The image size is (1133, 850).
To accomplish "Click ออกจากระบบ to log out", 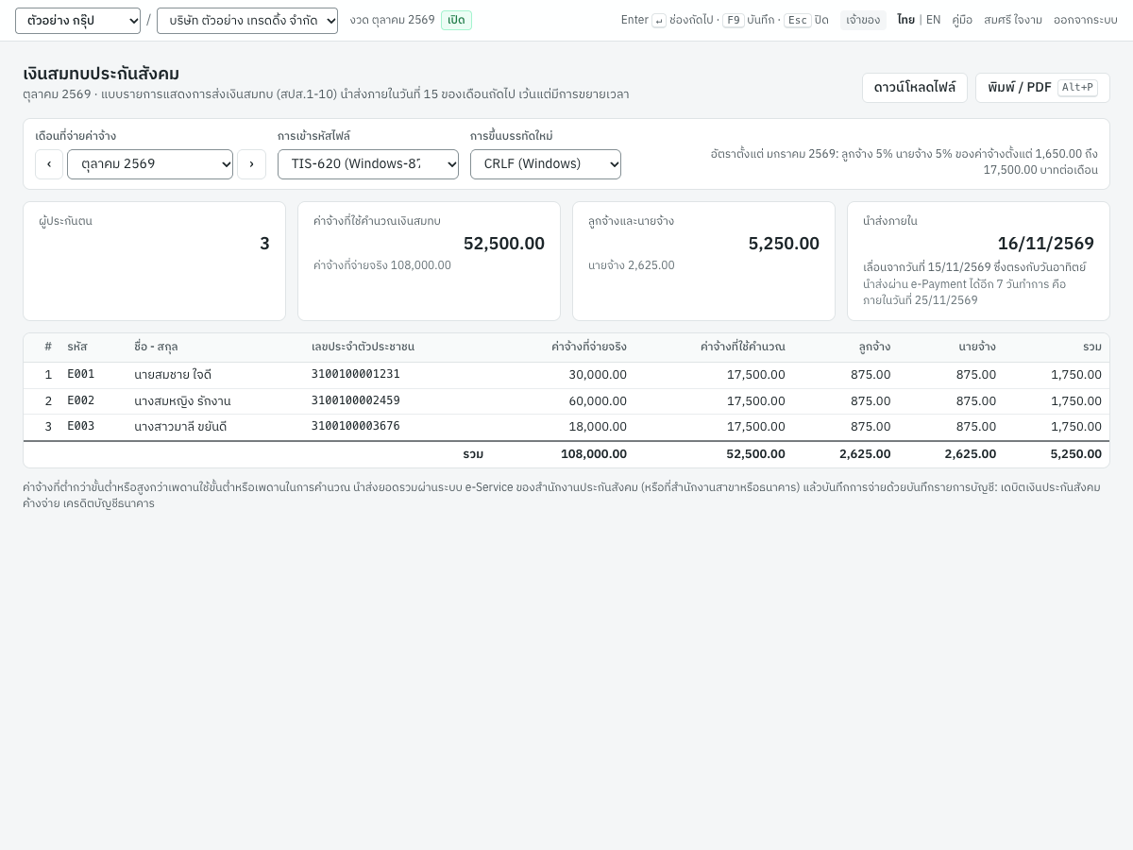I will click(1086, 20).
